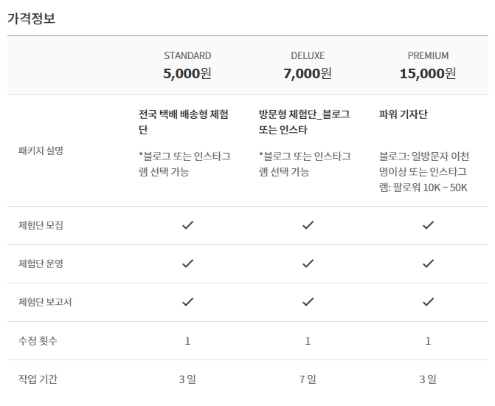Click STANDARD 체험단 운영 checkmark
The width and height of the screenshot is (495, 406).
point(187,264)
